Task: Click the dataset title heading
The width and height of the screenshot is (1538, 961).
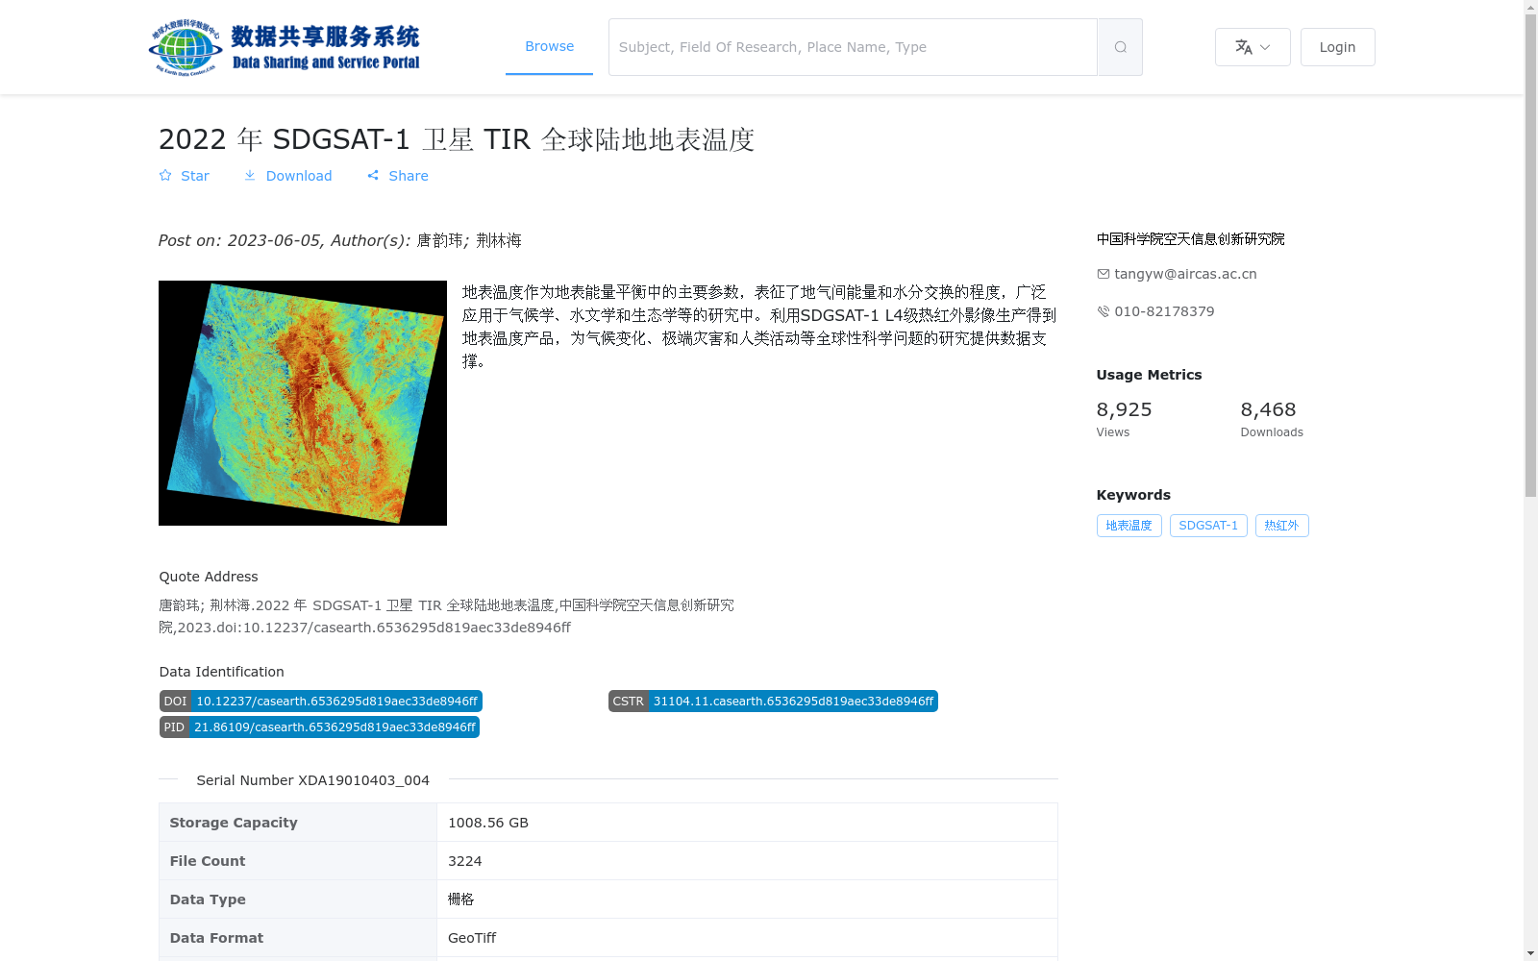Action: tap(457, 139)
